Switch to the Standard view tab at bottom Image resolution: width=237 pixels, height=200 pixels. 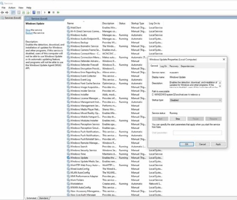pos(44,198)
